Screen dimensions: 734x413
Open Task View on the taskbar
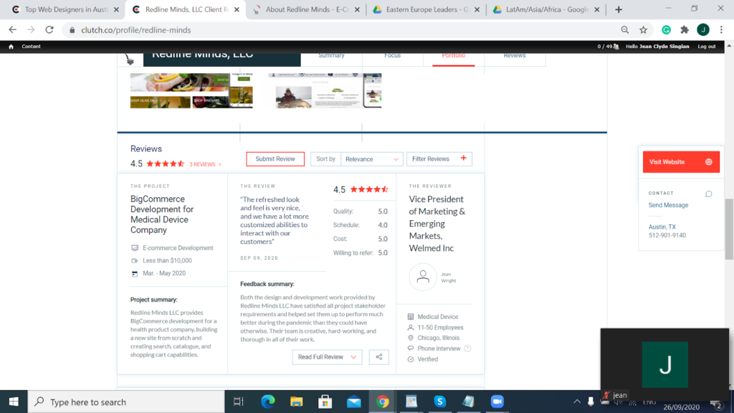pyautogui.click(x=238, y=402)
